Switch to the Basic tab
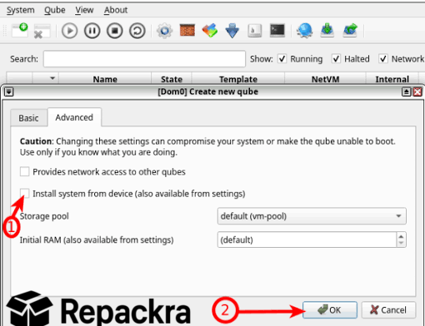This screenshot has width=425, height=326. (x=28, y=118)
